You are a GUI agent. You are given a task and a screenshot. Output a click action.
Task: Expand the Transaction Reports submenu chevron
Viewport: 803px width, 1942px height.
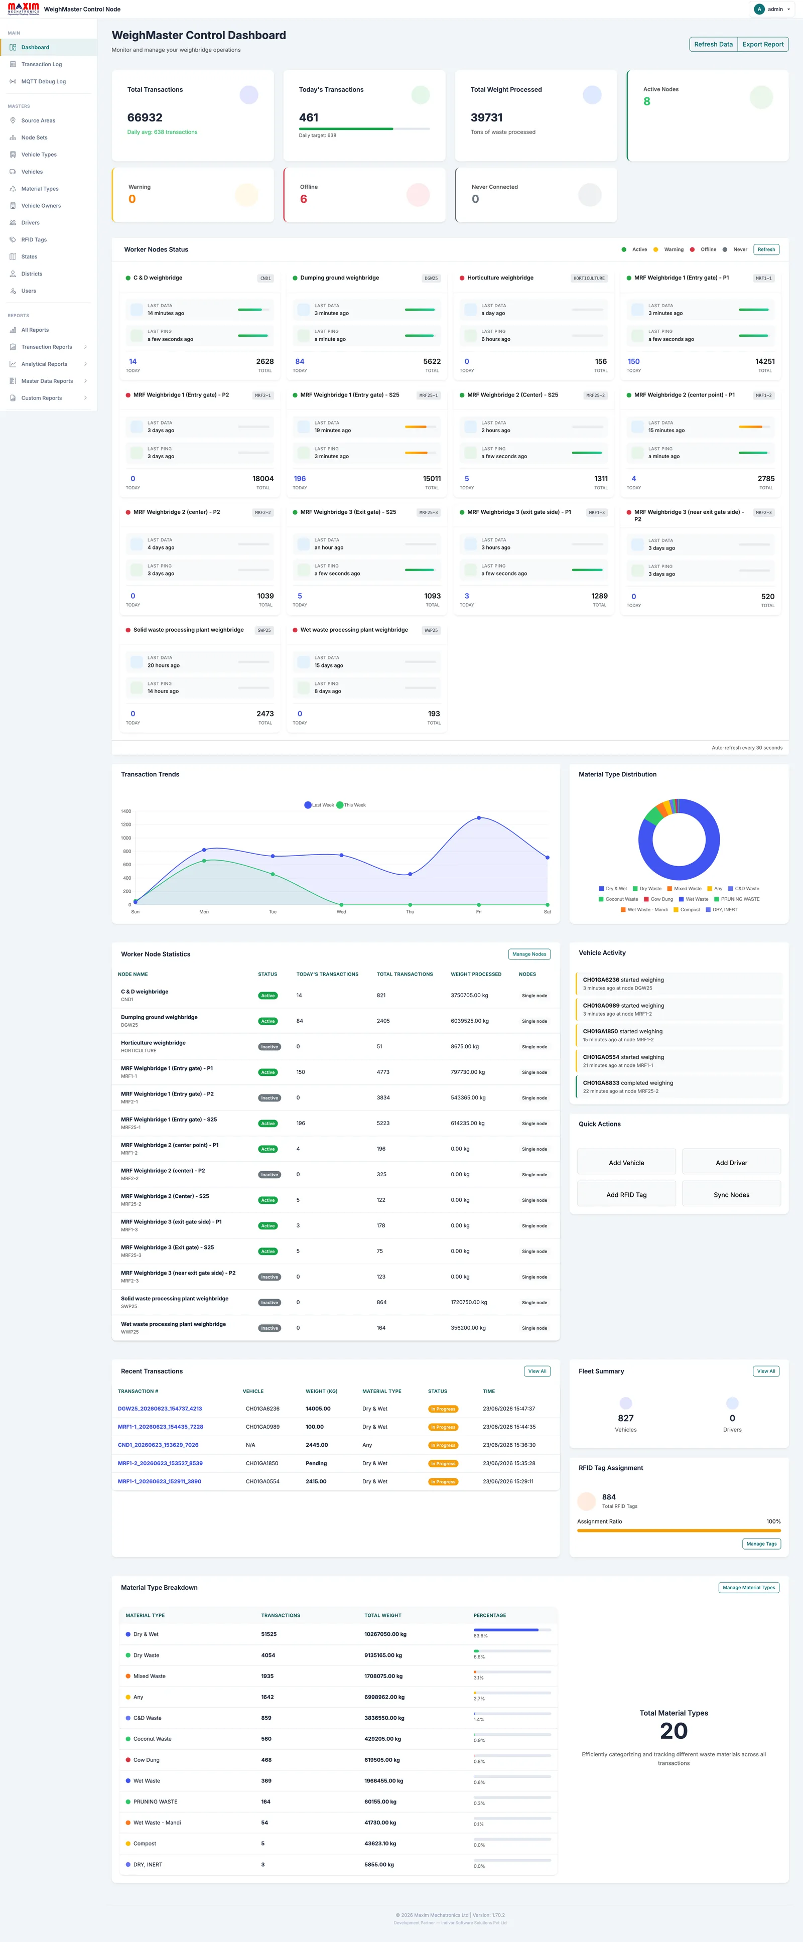tap(85, 347)
